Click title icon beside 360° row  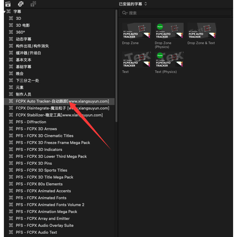point(11,32)
